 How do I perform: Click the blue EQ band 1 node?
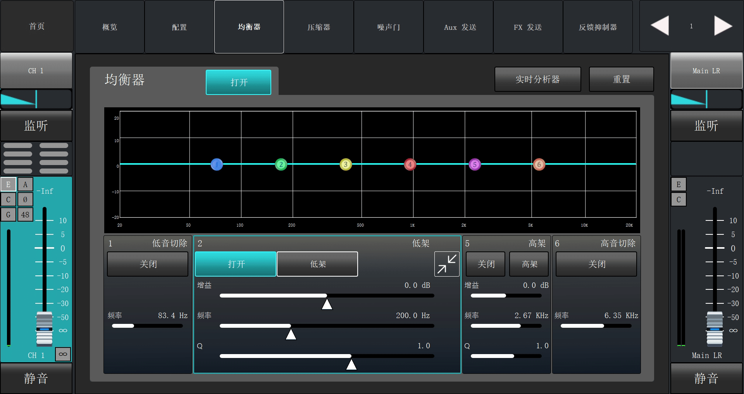(x=217, y=164)
